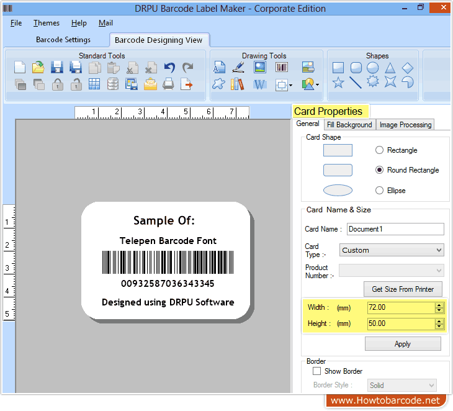The image size is (453, 411).
Task: Select the signature pen tool
Action: [x=239, y=67]
